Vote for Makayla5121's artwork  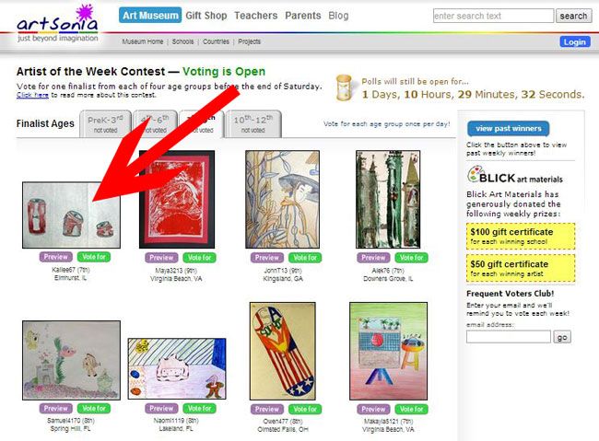pyautogui.click(x=411, y=409)
